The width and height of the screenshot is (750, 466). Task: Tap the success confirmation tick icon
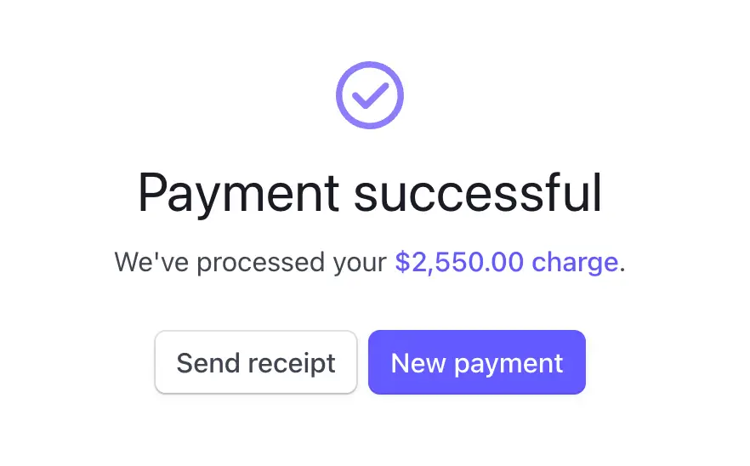pos(369,95)
